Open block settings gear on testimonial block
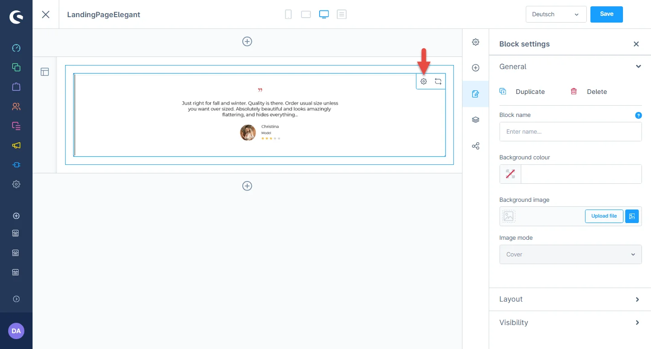Screen dimensions: 651x349 (x=424, y=82)
